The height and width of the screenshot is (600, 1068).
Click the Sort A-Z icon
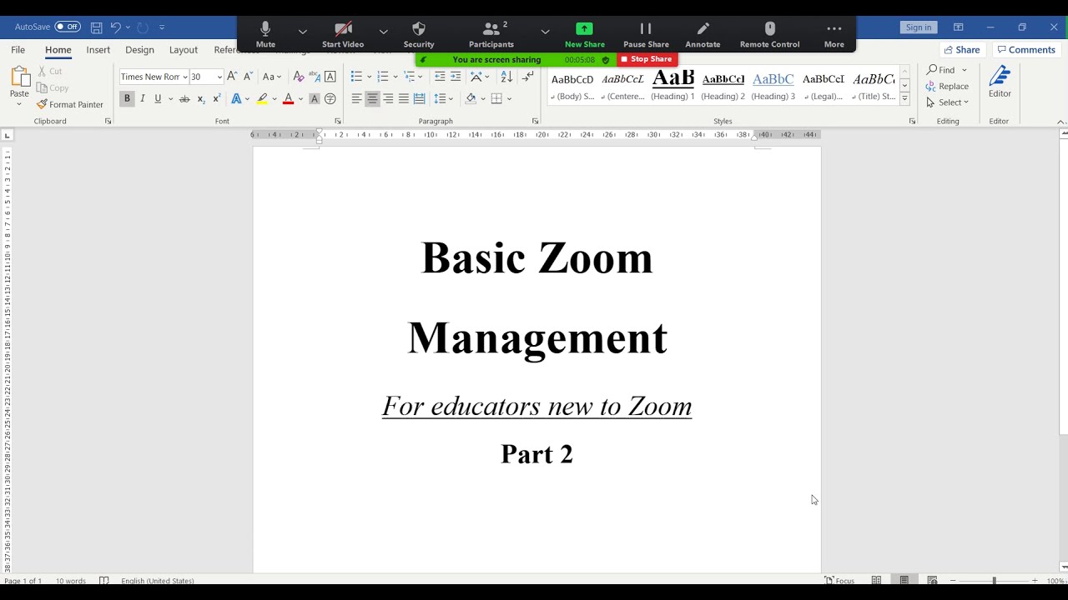[x=506, y=77]
